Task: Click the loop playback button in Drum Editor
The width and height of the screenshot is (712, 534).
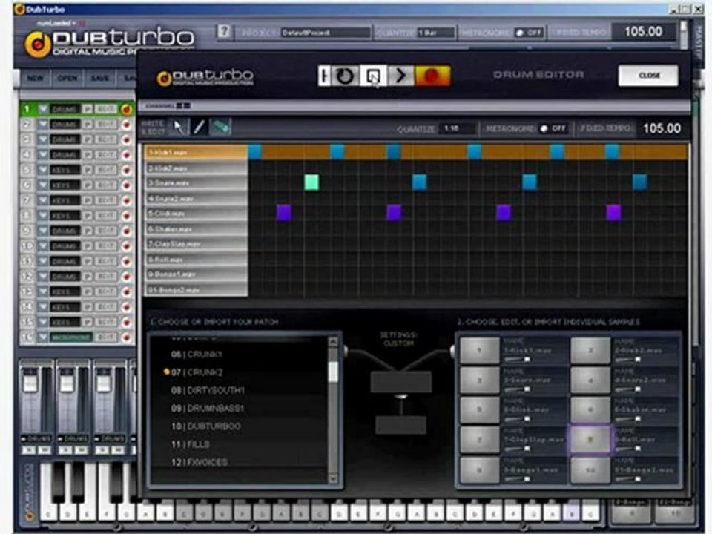Action: [x=345, y=76]
